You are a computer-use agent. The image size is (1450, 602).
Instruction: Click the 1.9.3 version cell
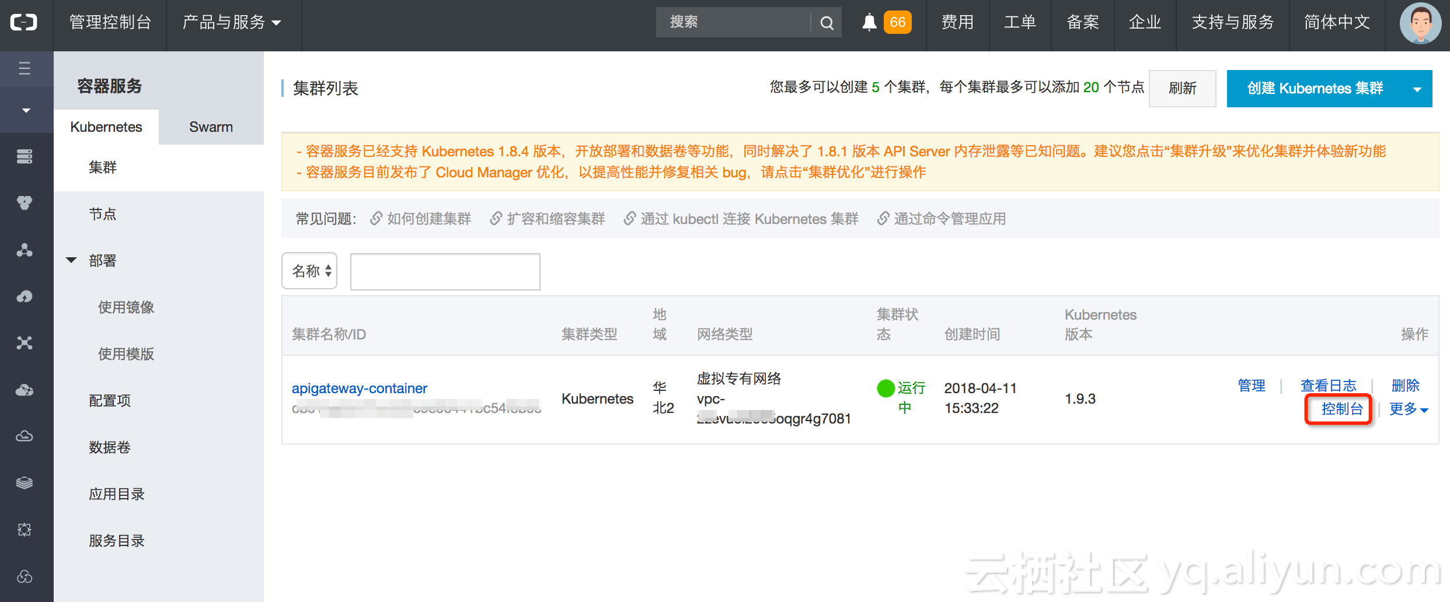coord(1080,399)
